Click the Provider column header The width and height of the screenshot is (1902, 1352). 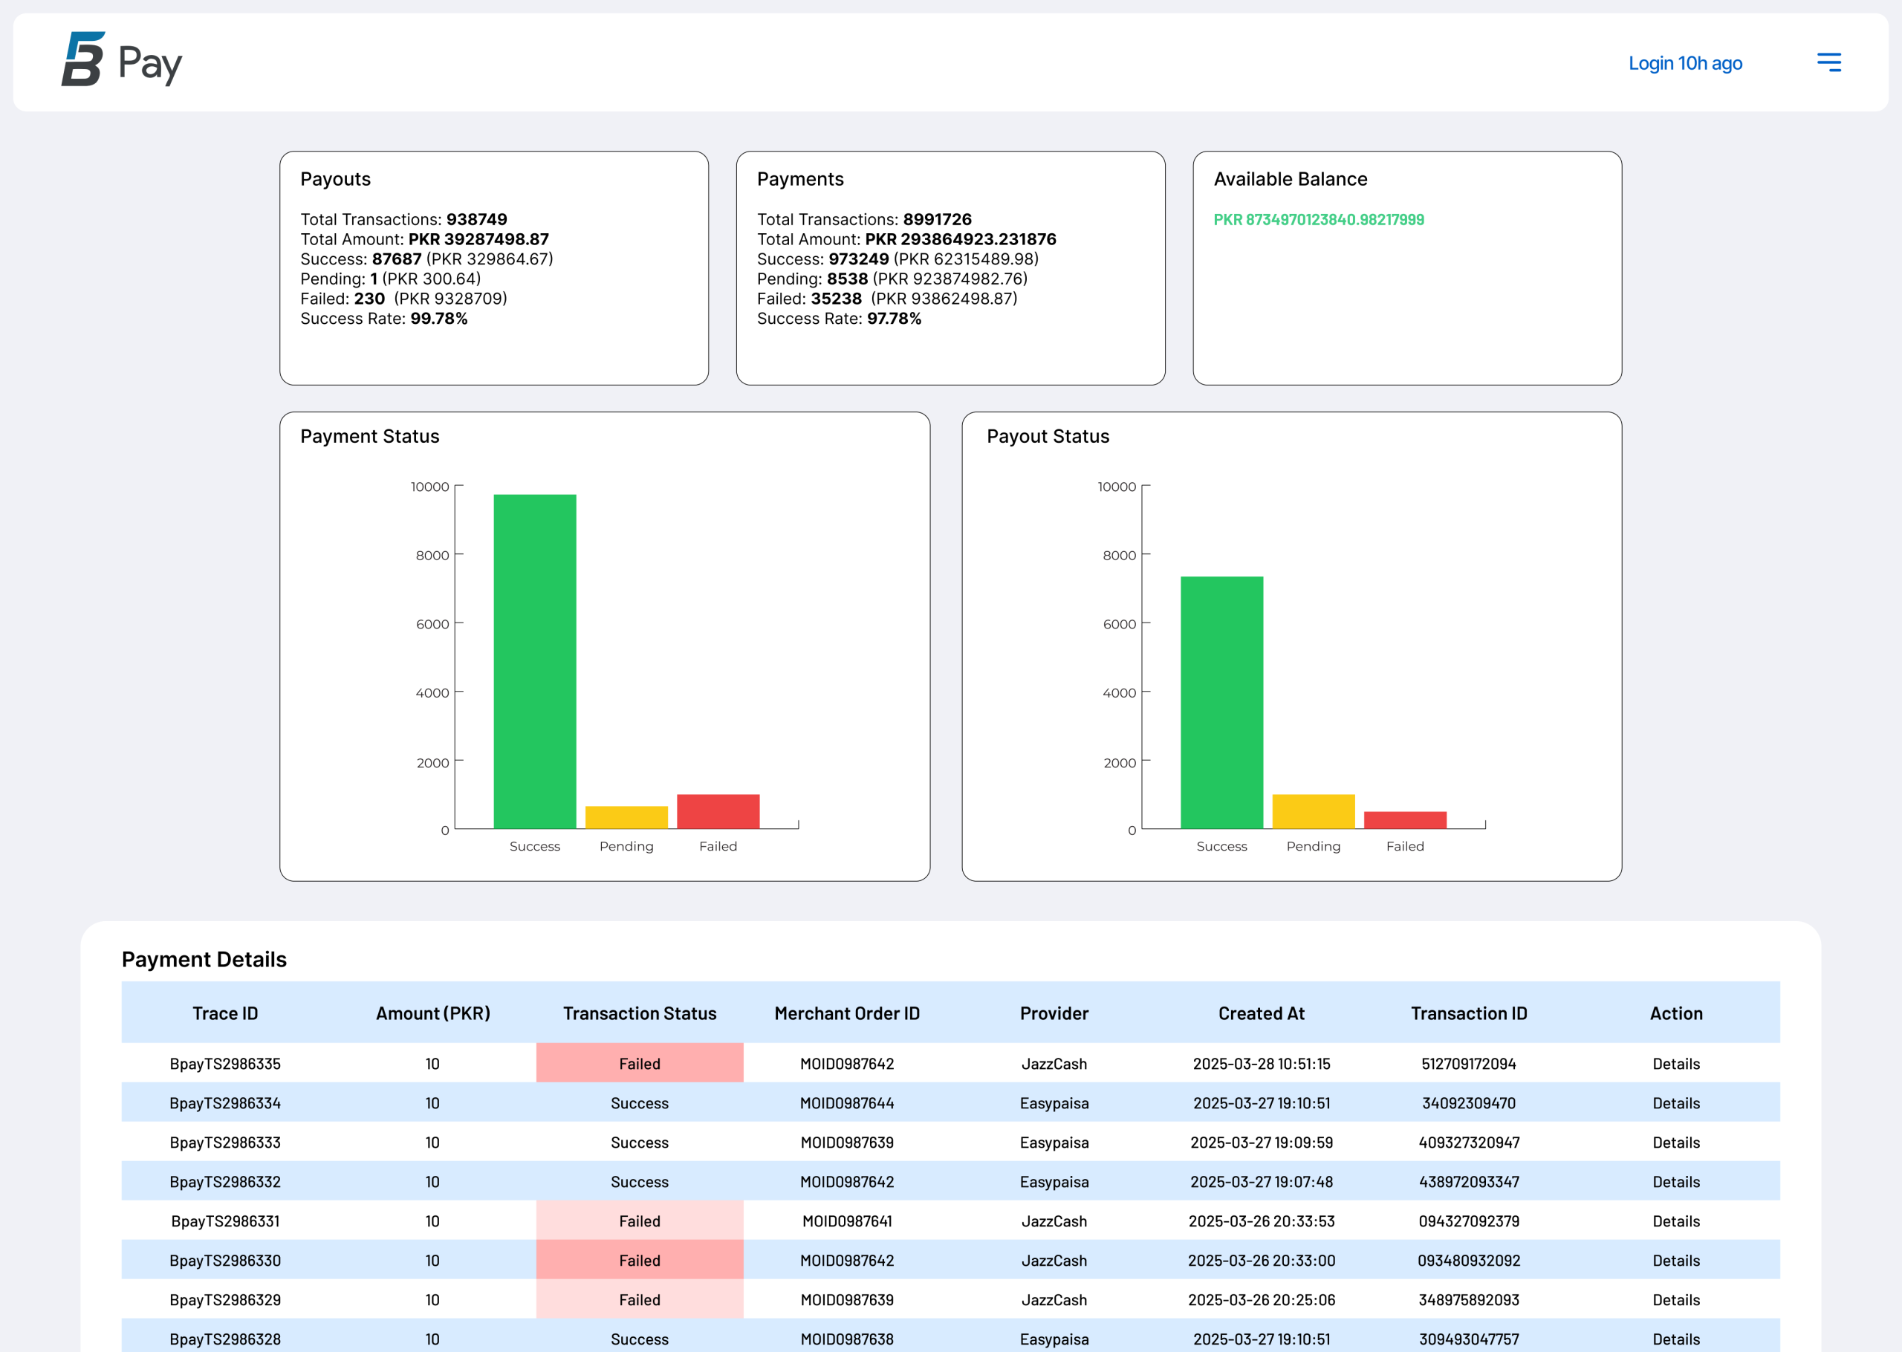(x=1054, y=1013)
